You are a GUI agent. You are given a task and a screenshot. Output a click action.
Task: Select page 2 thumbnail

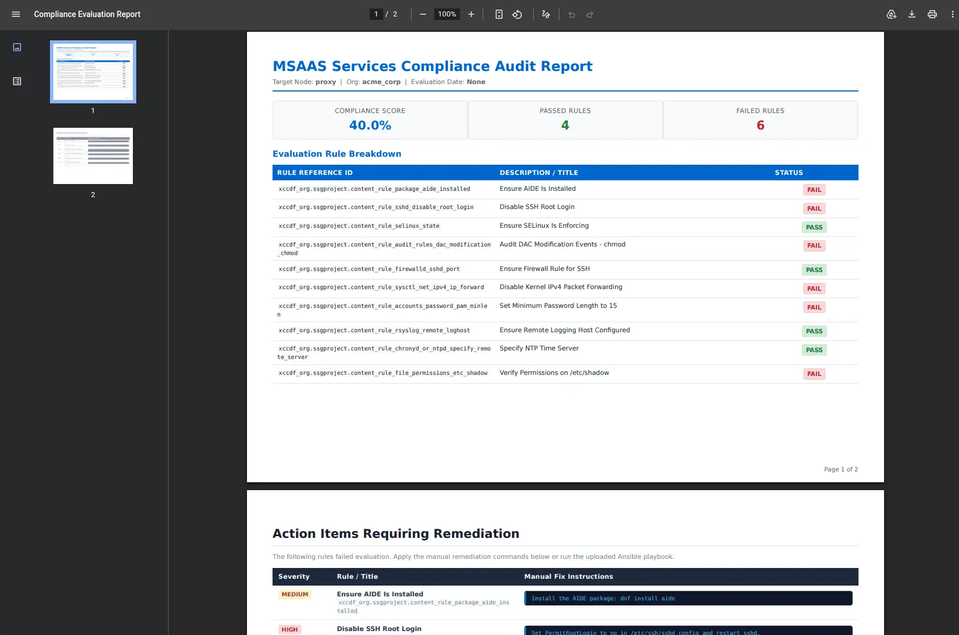click(93, 156)
